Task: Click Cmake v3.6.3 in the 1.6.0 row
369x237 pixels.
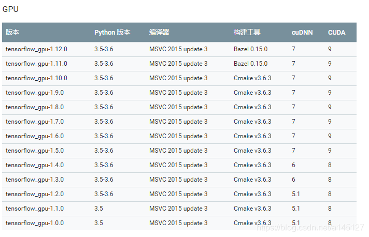Action: 252,136
